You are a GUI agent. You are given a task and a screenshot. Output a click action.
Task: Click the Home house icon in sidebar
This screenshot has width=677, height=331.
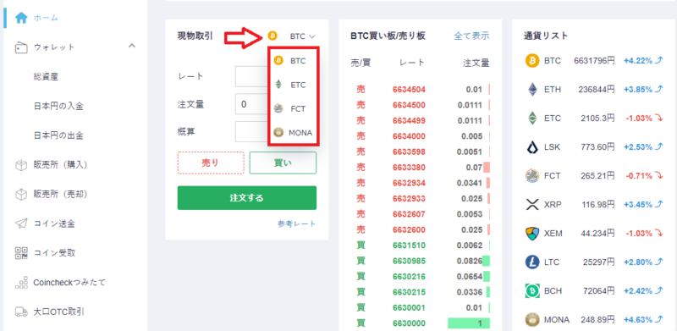coord(21,18)
